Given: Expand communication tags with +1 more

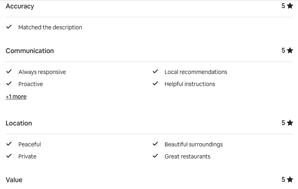Looking at the screenshot, I should [x=16, y=97].
